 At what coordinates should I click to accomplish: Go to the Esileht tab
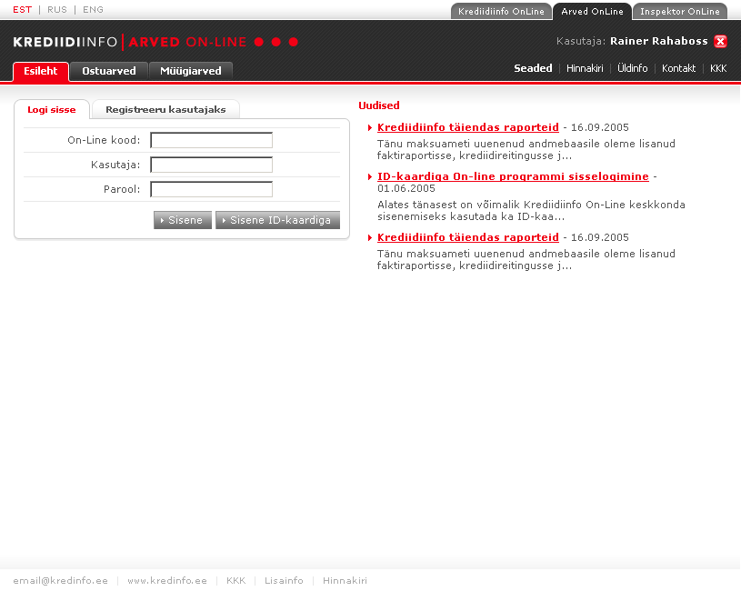pos(41,71)
